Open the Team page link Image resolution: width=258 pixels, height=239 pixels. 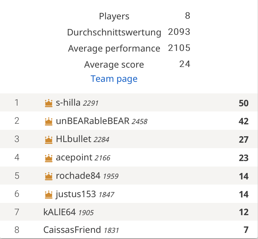(114, 79)
